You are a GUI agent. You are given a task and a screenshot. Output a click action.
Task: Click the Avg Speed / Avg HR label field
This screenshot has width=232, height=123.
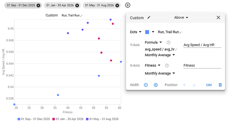[x=202, y=45]
